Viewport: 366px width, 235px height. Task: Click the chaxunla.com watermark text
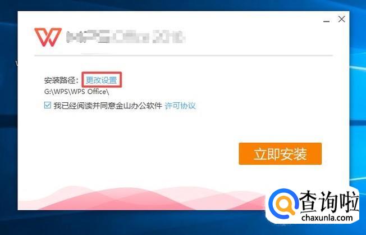pos(327,218)
